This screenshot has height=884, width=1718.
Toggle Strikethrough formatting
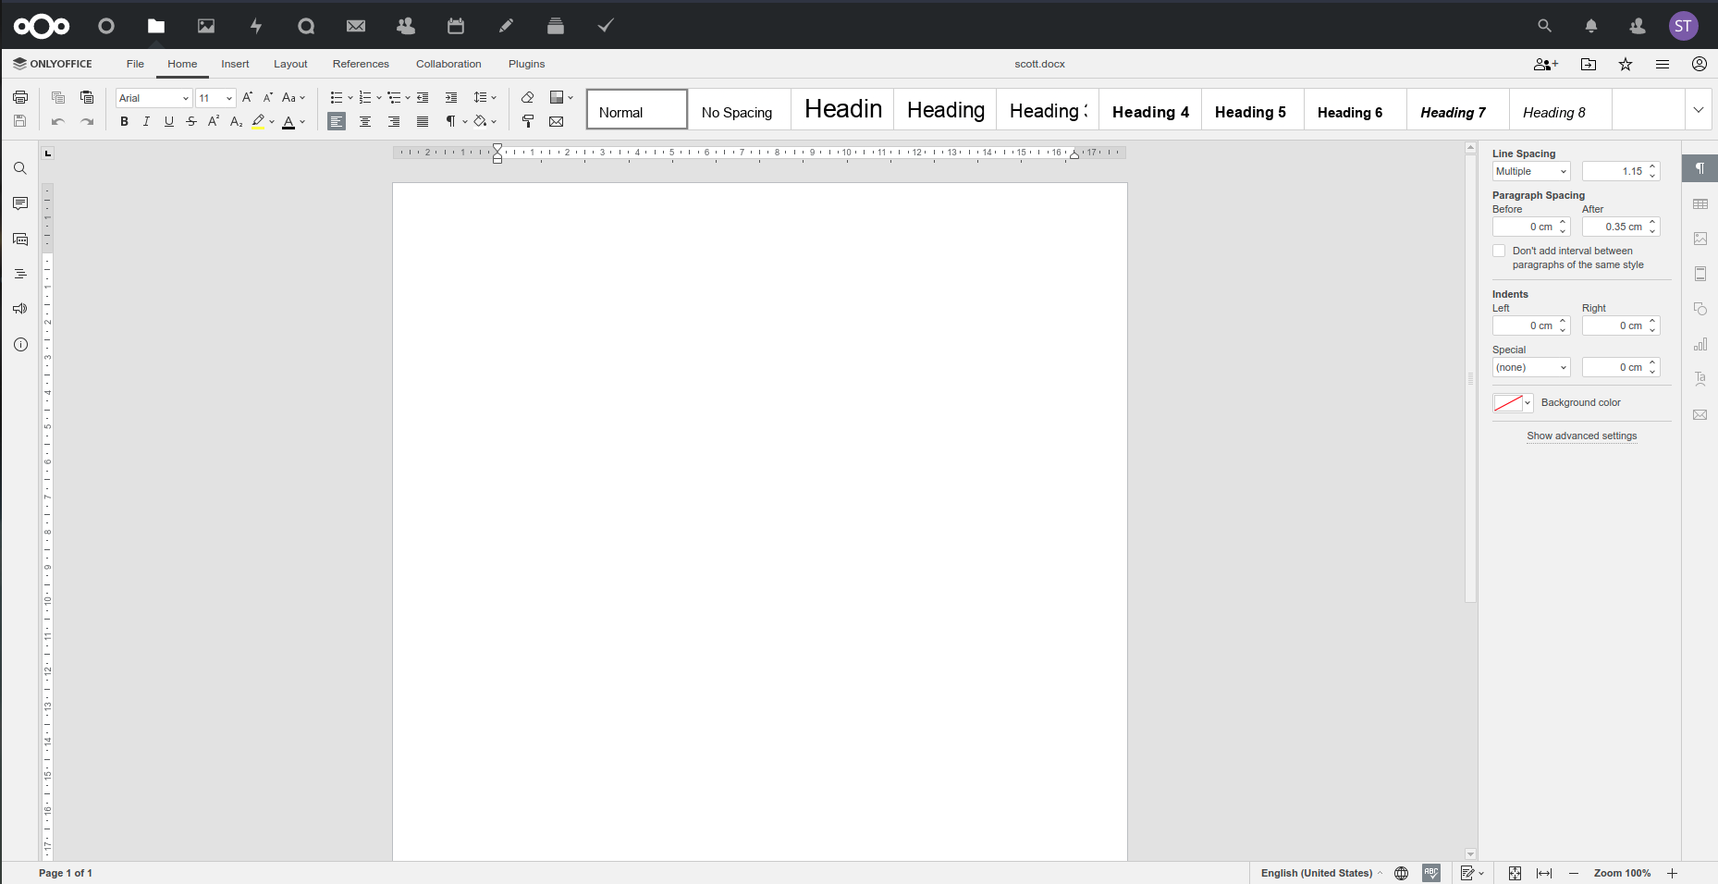pyautogui.click(x=191, y=121)
